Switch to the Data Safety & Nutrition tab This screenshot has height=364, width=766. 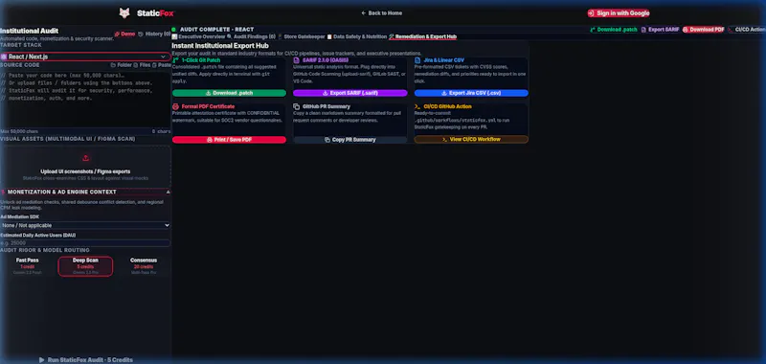pos(356,36)
